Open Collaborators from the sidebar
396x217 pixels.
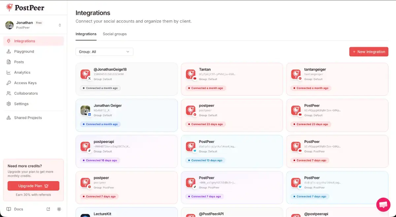(x=33, y=93)
